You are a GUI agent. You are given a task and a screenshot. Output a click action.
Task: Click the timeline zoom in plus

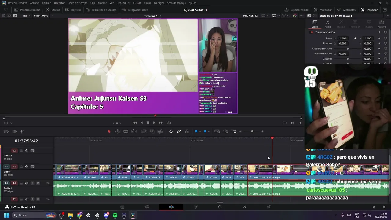[x=262, y=131]
